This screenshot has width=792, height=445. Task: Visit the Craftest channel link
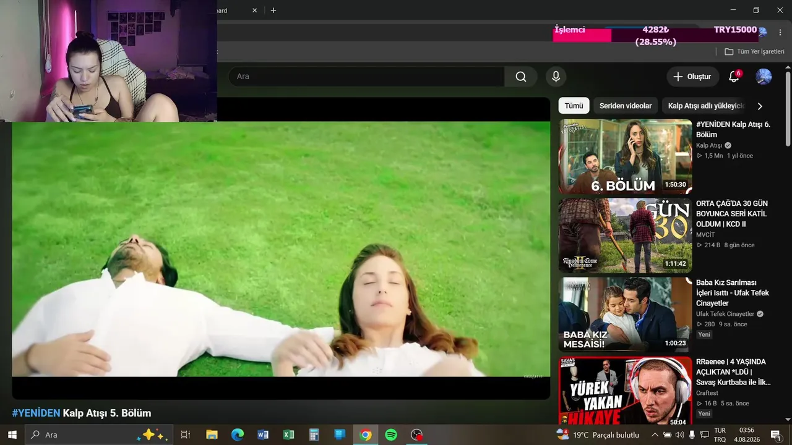[707, 393]
